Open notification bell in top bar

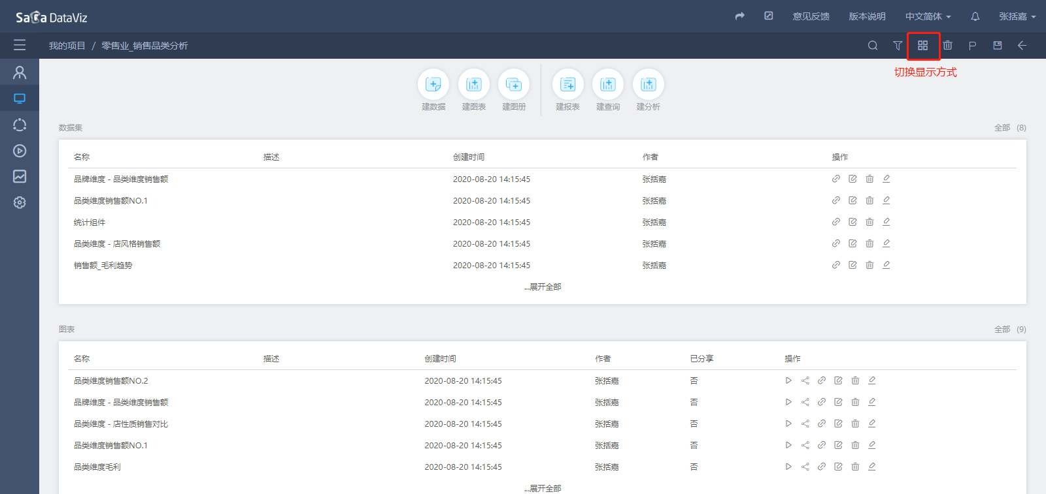tap(975, 16)
